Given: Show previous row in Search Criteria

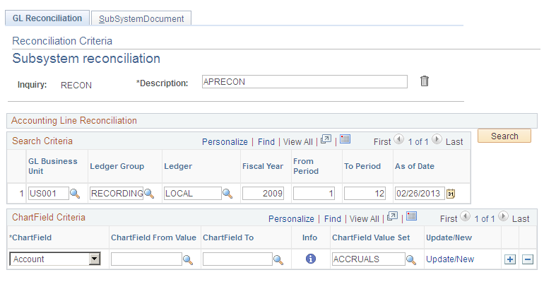Looking at the screenshot, I should (399, 139).
